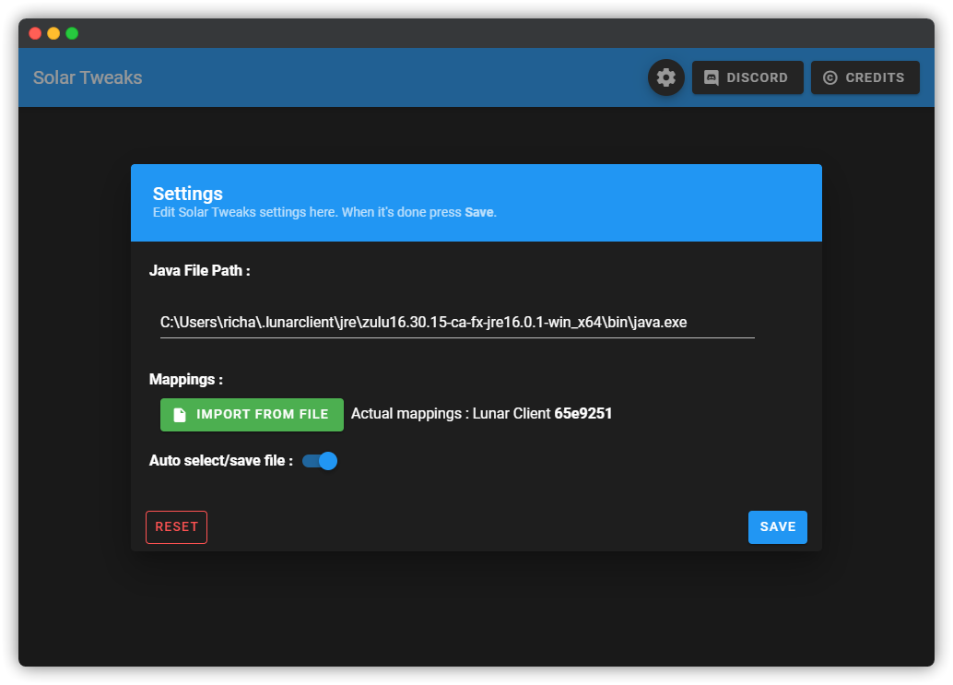
Task: Open the Discord button
Action: [x=747, y=77]
